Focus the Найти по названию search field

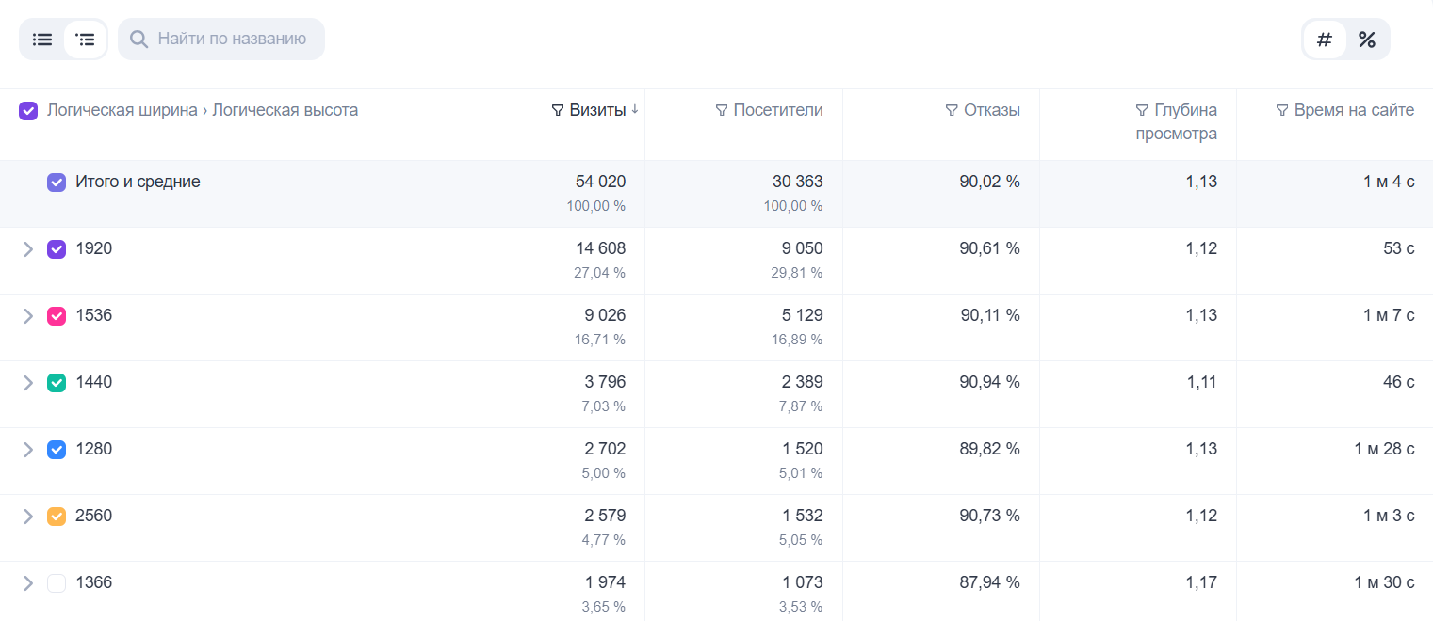[x=221, y=40]
